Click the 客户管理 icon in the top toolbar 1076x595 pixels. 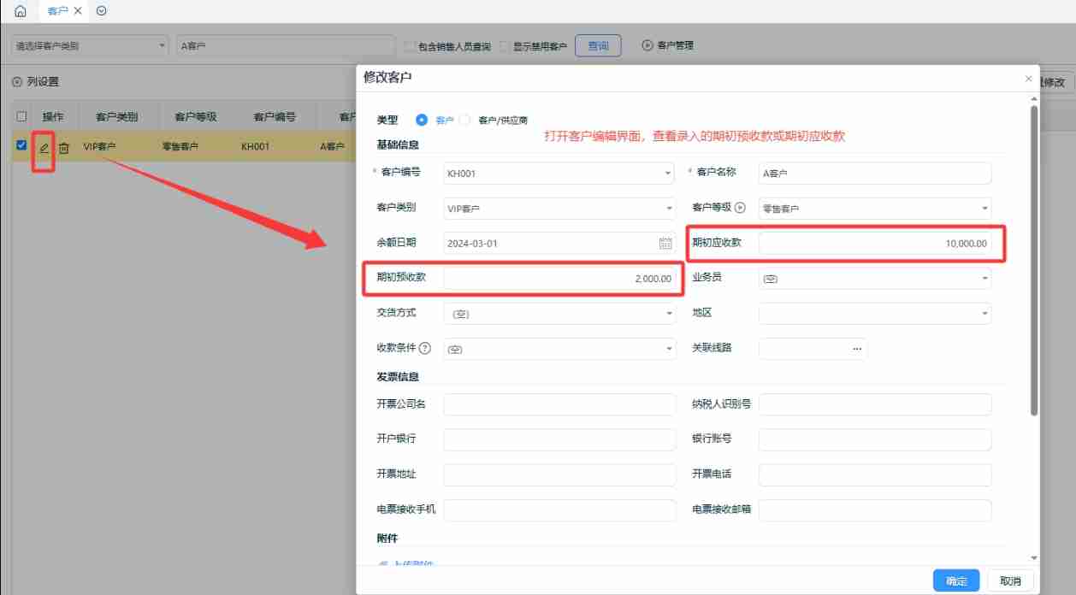pos(648,45)
